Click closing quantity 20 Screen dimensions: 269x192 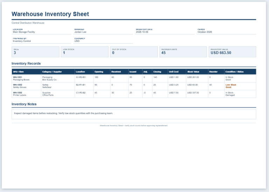click(x=154, y=85)
